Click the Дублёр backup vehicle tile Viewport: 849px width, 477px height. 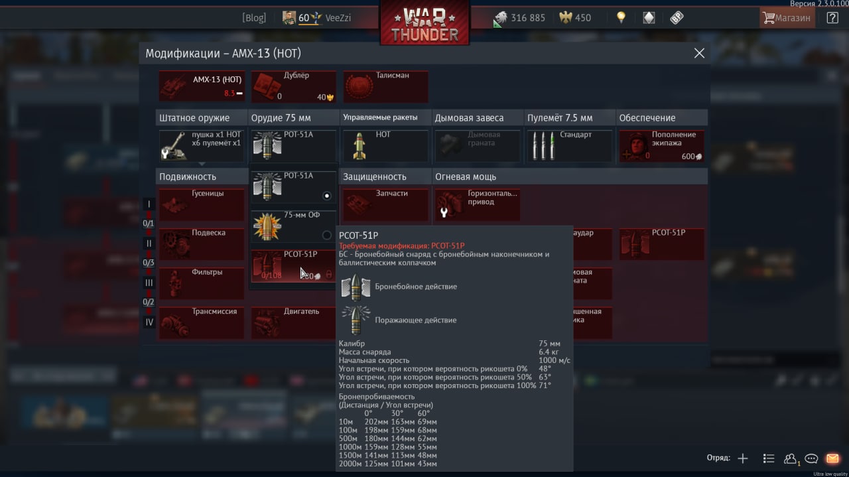click(x=293, y=86)
